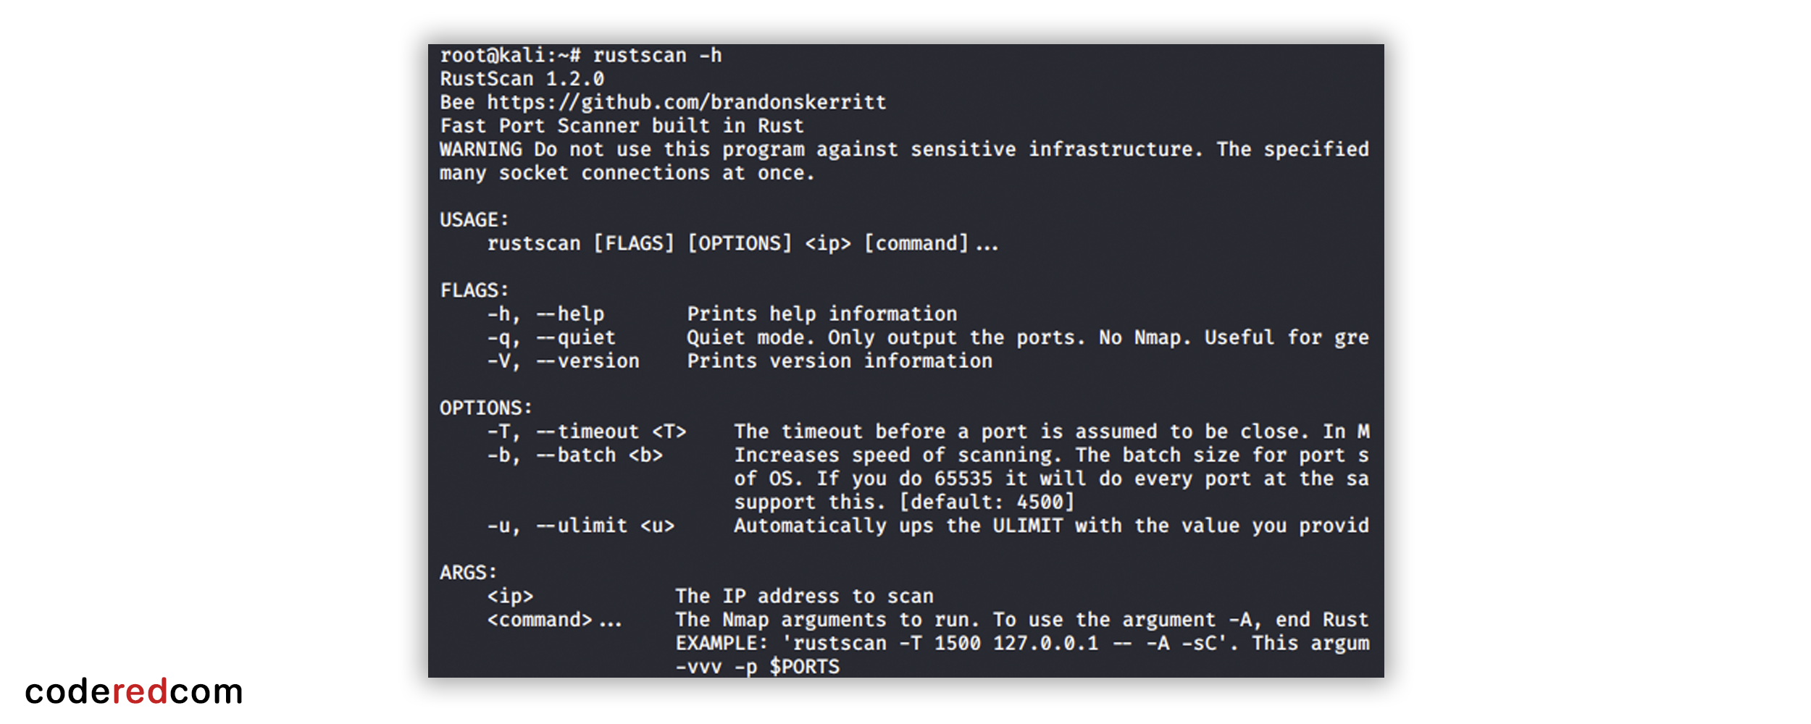Click the -V, --version flag entry
The image size is (1811, 724).
point(563,361)
